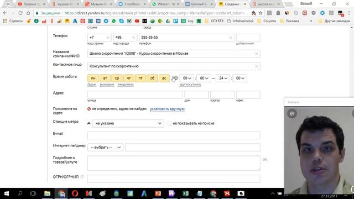
Task: Click browser back arrow
Action: (5, 13)
